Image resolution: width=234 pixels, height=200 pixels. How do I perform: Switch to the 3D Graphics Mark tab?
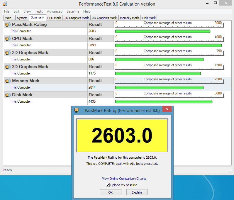pyautogui.click(x=104, y=18)
